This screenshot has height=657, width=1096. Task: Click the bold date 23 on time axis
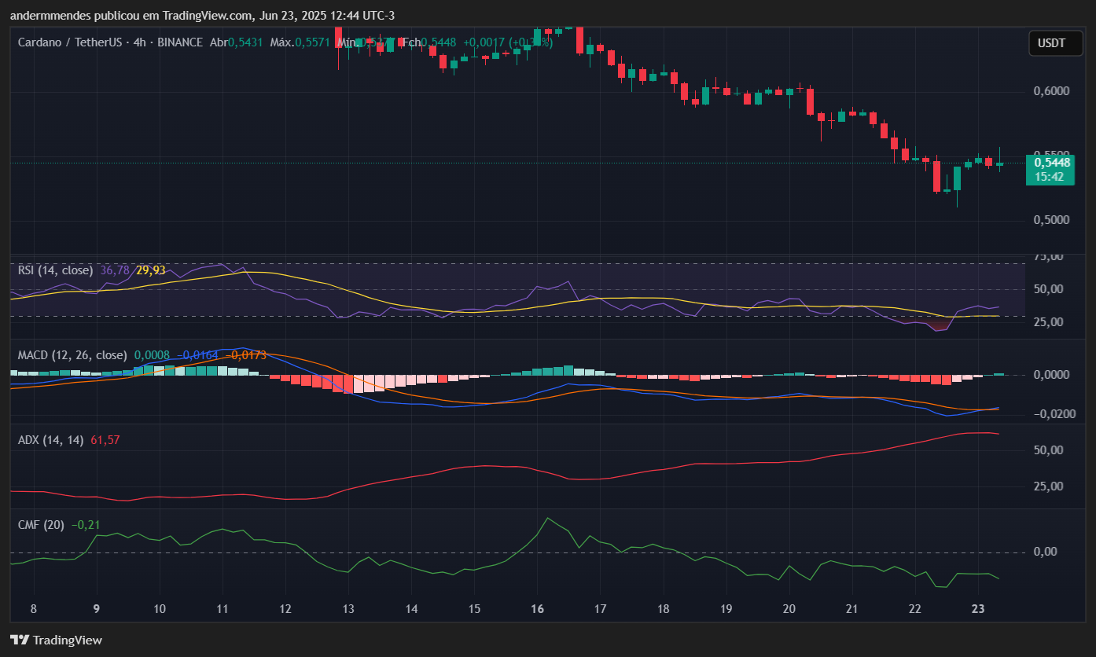[978, 609]
